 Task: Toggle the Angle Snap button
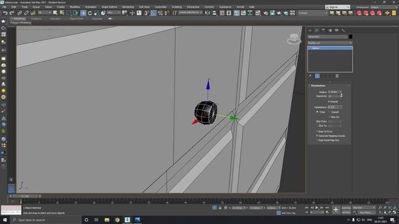coord(153,12)
